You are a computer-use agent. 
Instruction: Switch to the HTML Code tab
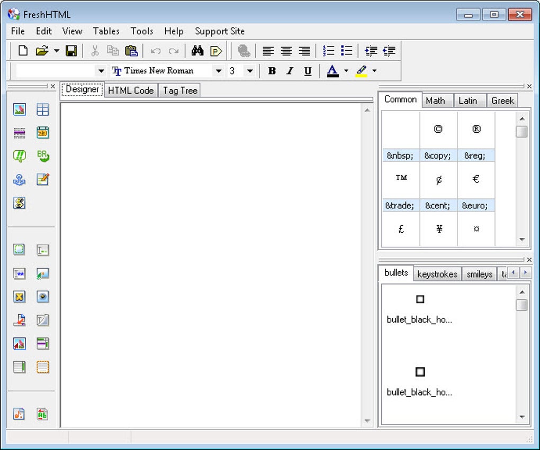(x=131, y=90)
